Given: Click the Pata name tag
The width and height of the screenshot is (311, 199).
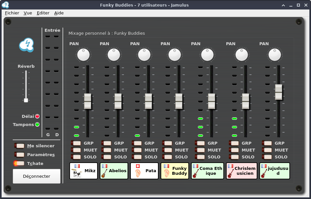Looking at the screenshot, I should point(144,171).
